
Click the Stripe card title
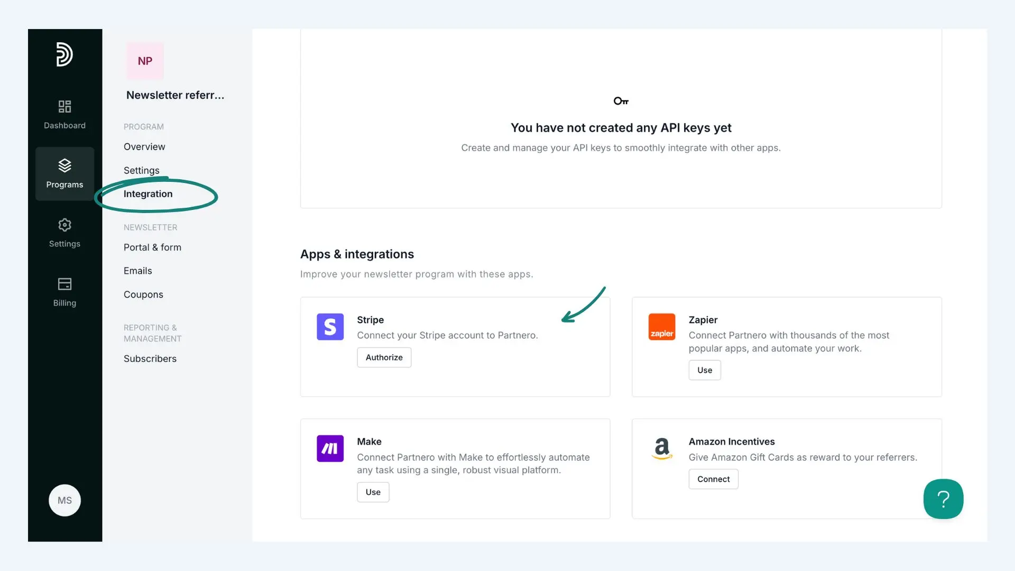click(370, 320)
